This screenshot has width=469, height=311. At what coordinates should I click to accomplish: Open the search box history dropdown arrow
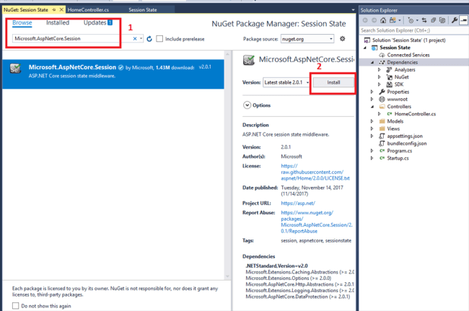click(141, 38)
